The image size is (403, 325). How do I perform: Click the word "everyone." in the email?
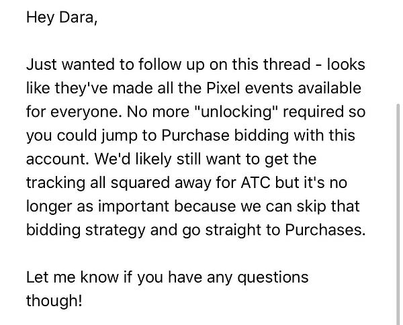pos(86,112)
